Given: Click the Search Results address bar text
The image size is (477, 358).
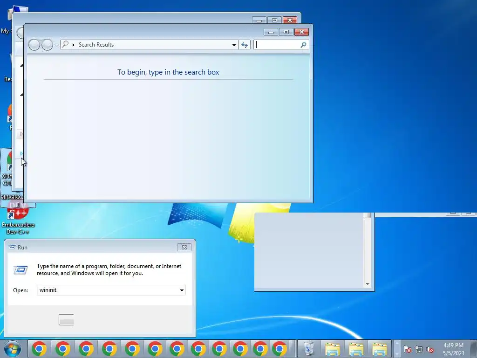Looking at the screenshot, I should click(x=96, y=45).
